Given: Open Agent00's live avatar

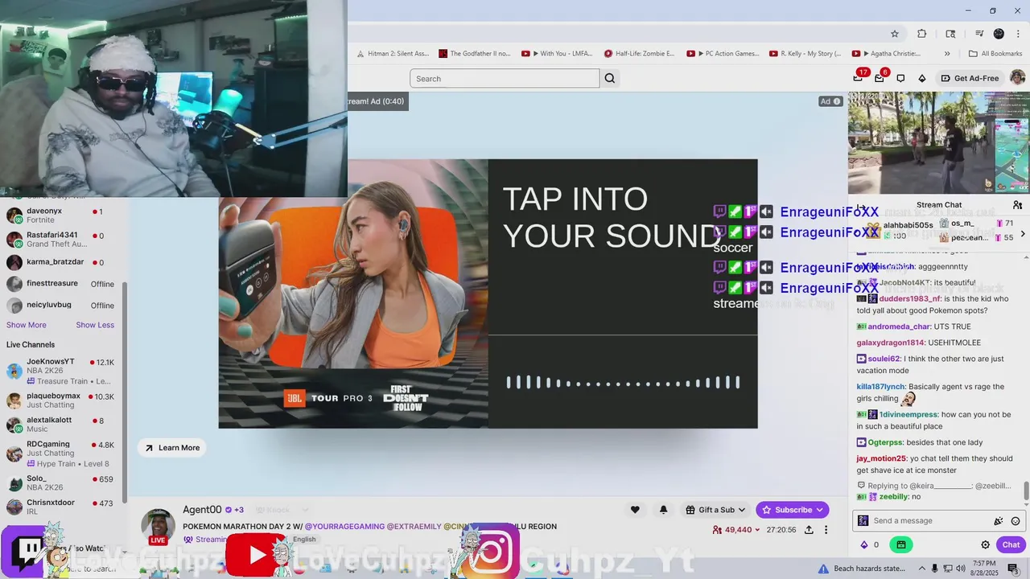Looking at the screenshot, I should coord(158,526).
